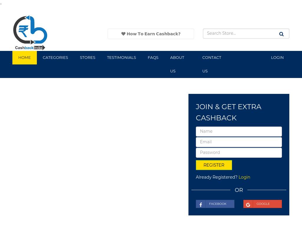Click into the Name field
The image size is (302, 226).
(239, 132)
